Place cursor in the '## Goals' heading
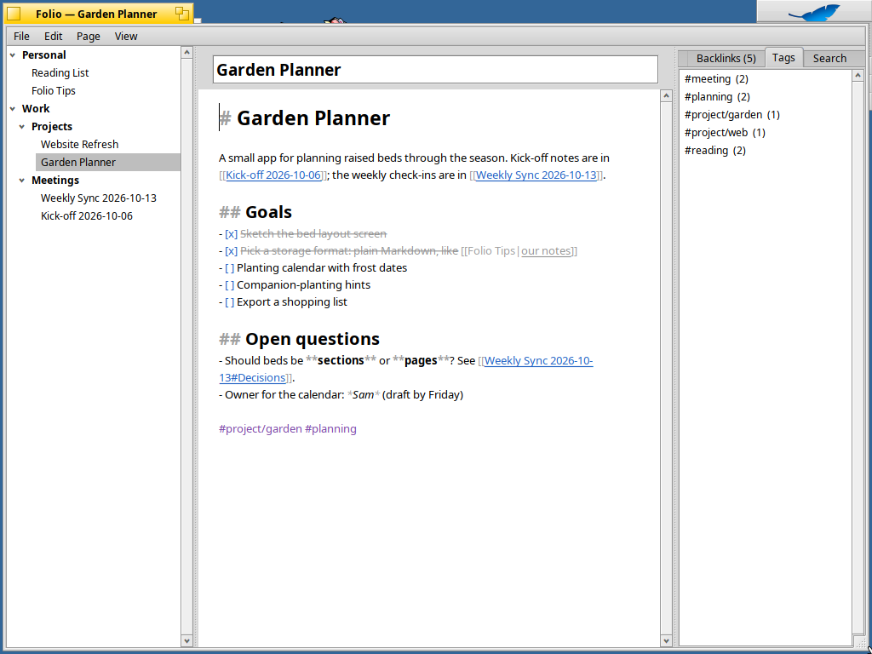The height and width of the screenshot is (654, 872). tap(255, 212)
